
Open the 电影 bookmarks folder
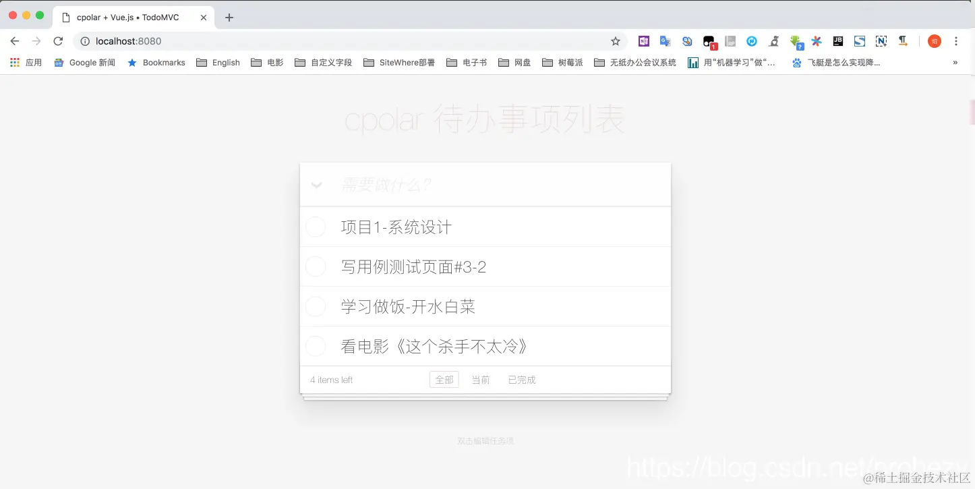(x=267, y=62)
